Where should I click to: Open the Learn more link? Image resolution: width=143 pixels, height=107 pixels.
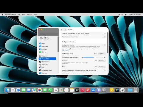(x=65, y=50)
